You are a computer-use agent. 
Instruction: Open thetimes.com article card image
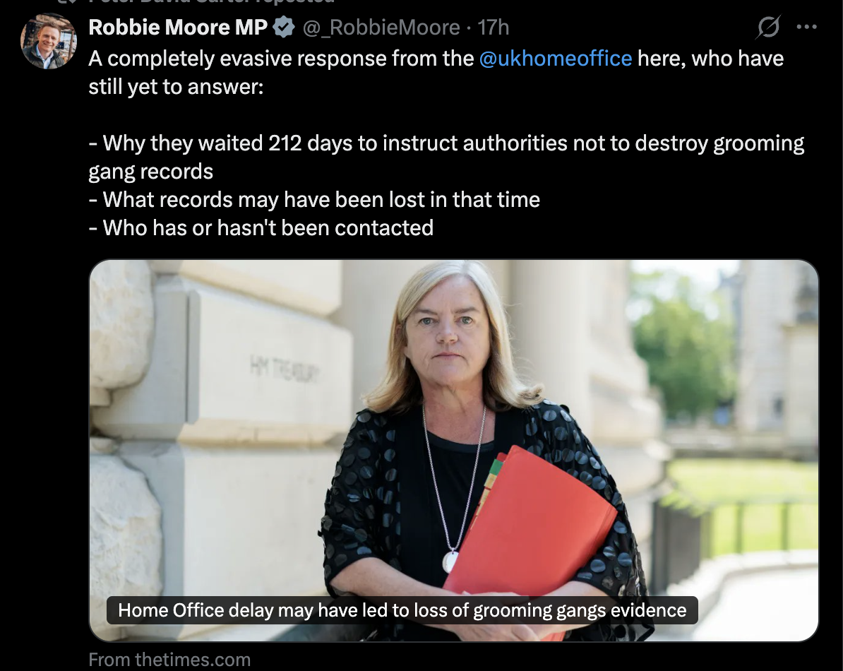(x=454, y=451)
